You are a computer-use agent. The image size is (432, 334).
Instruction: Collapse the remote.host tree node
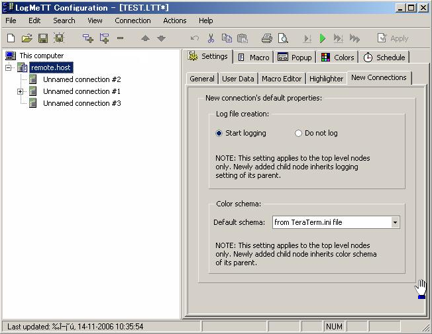click(x=9, y=67)
